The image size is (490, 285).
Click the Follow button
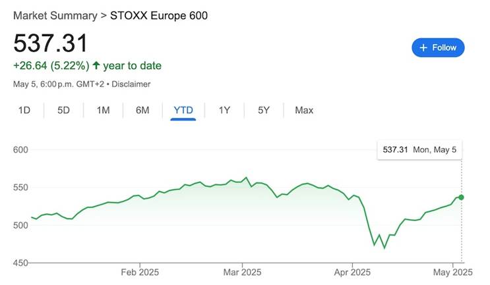point(438,47)
